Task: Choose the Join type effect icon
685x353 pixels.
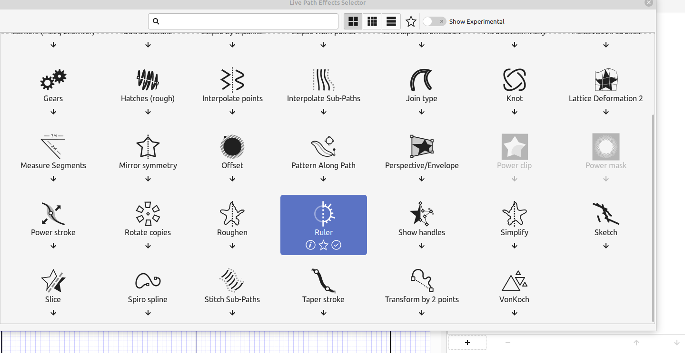Action: point(422,79)
